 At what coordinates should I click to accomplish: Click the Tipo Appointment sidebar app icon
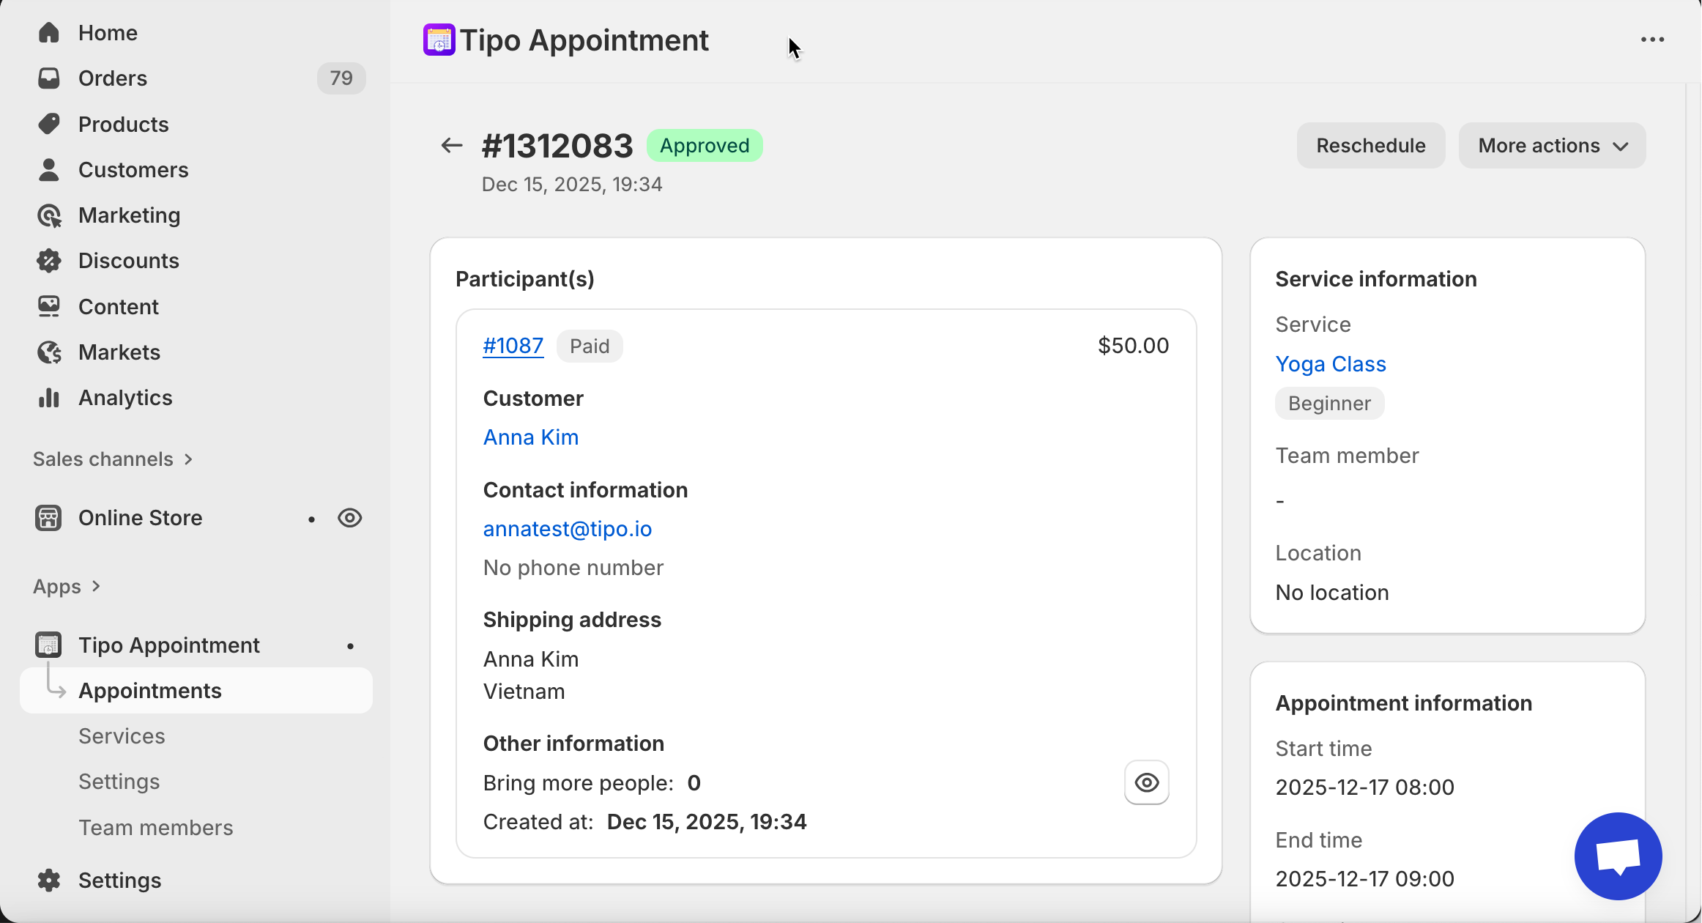tap(48, 645)
